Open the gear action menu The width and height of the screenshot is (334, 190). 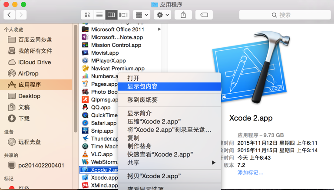pos(162,15)
